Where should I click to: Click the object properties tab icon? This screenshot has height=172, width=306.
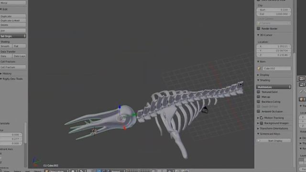click(x=302, y=99)
